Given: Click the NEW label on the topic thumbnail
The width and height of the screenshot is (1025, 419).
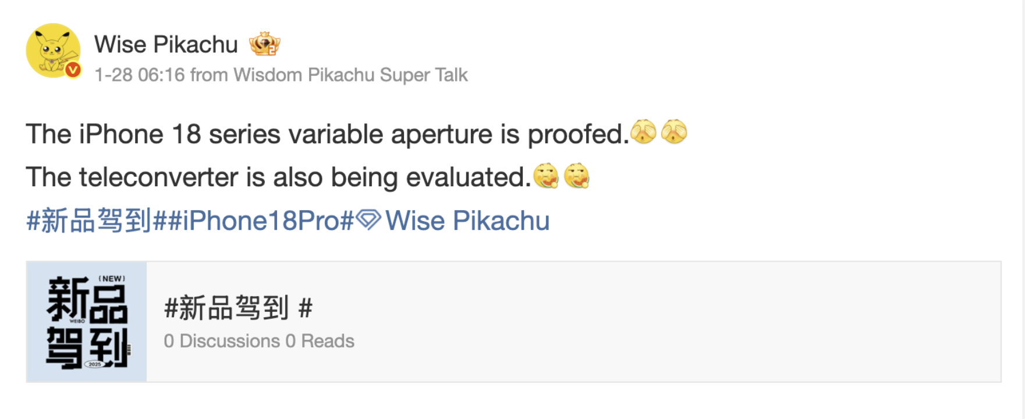Looking at the screenshot, I should pyautogui.click(x=112, y=279).
